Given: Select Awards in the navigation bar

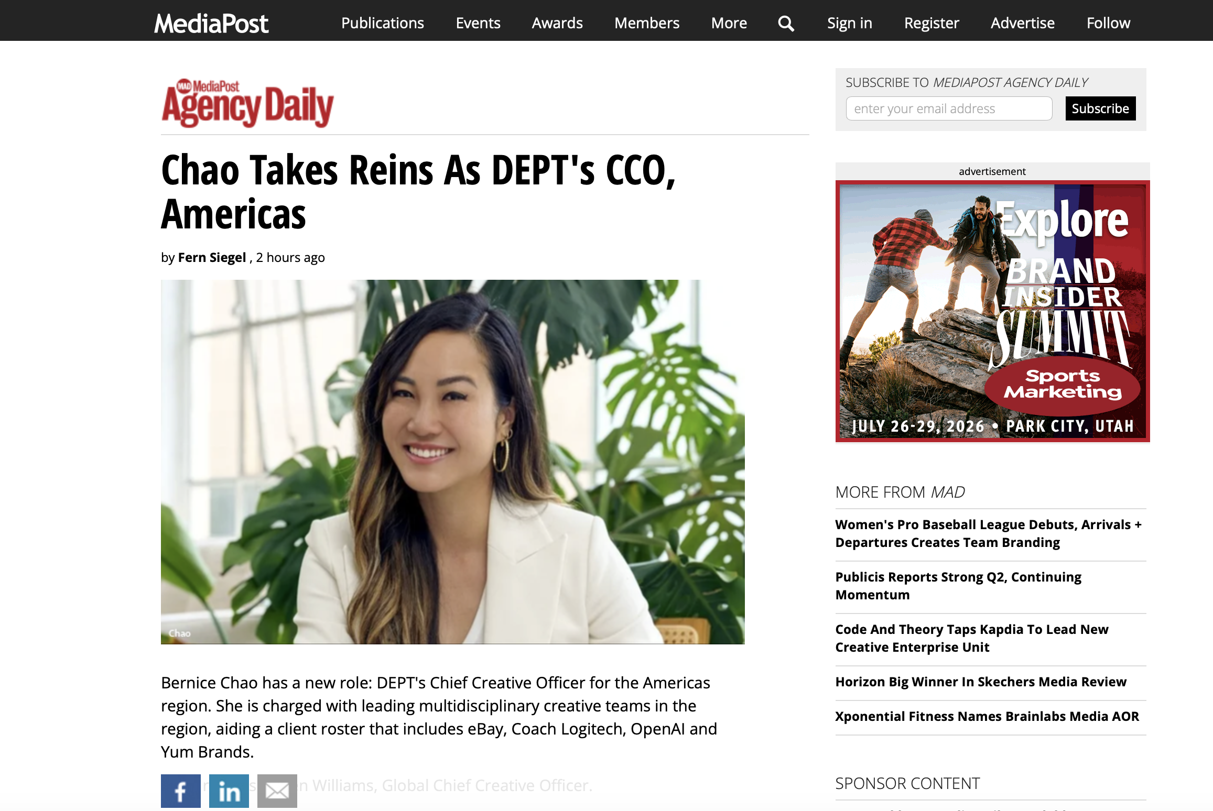Looking at the screenshot, I should (x=557, y=23).
